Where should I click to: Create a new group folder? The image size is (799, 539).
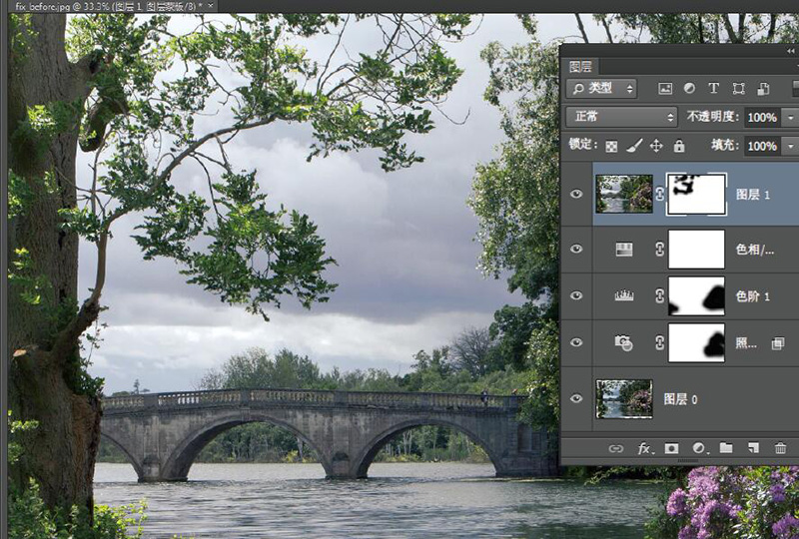(x=726, y=448)
